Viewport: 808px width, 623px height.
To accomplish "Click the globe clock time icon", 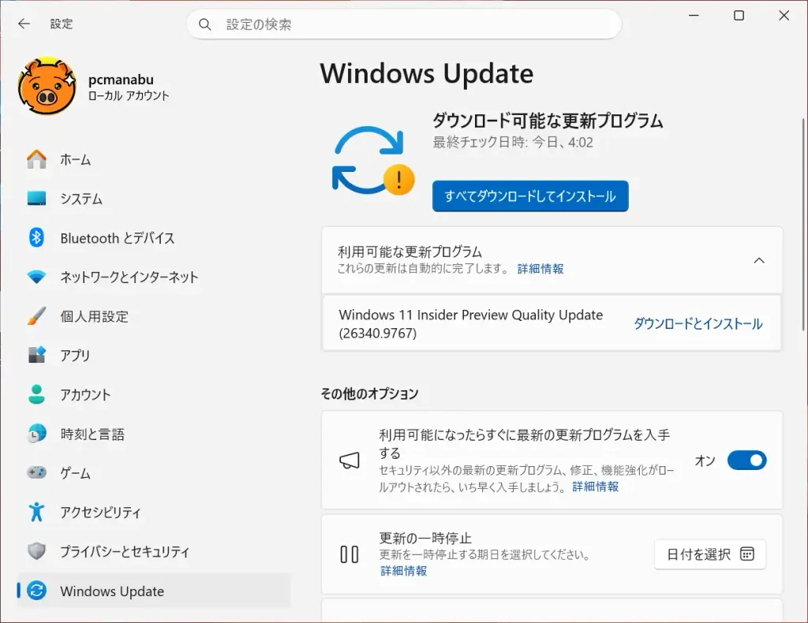I will (36, 434).
